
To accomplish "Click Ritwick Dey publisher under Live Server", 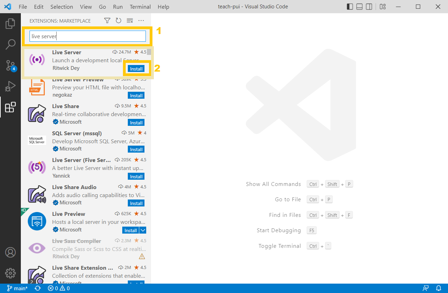I will [x=66, y=68].
